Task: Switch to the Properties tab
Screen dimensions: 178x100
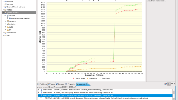Action: point(70,84)
